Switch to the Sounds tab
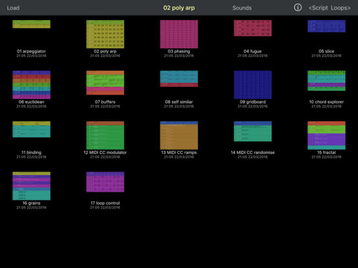 pos(242,8)
